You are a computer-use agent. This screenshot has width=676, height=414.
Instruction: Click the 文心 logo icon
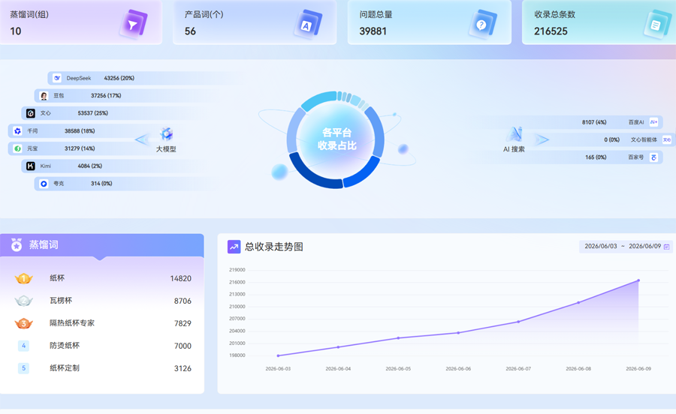click(x=31, y=113)
